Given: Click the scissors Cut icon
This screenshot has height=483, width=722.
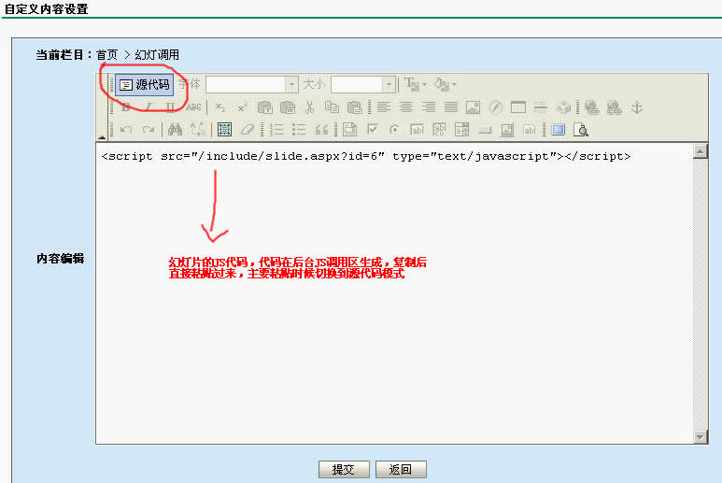Looking at the screenshot, I should tap(309, 107).
